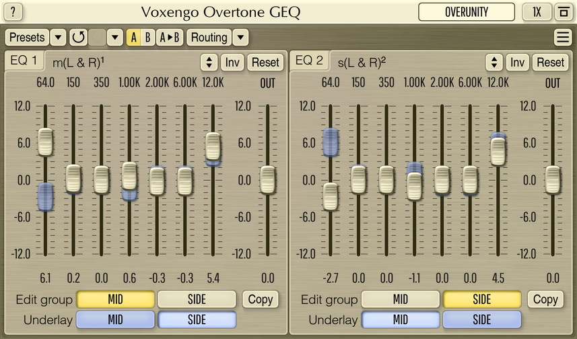Image resolution: width=577 pixels, height=339 pixels.
Task: Click the EQ 1 channel up/down selector icon
Action: tap(209, 63)
